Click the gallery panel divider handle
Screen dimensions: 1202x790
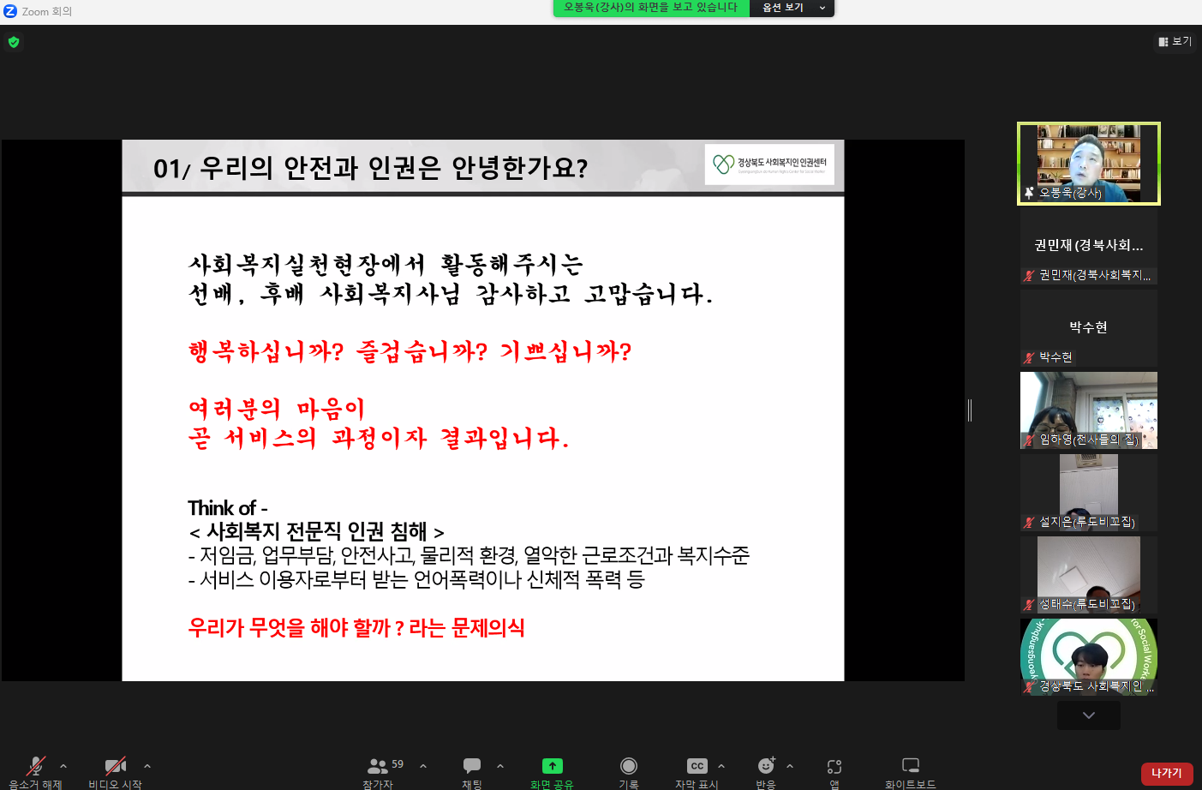(x=970, y=410)
